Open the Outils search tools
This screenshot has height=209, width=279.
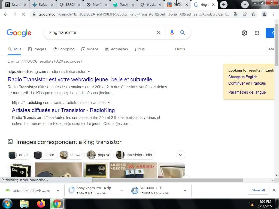[x=180, y=49]
